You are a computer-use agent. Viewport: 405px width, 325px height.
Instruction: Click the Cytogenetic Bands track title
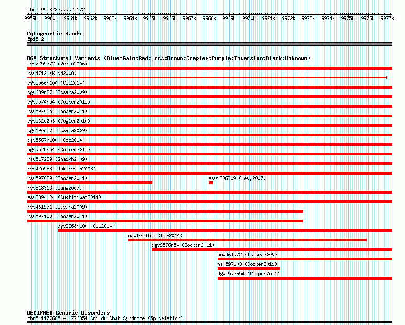pyautogui.click(x=54, y=34)
